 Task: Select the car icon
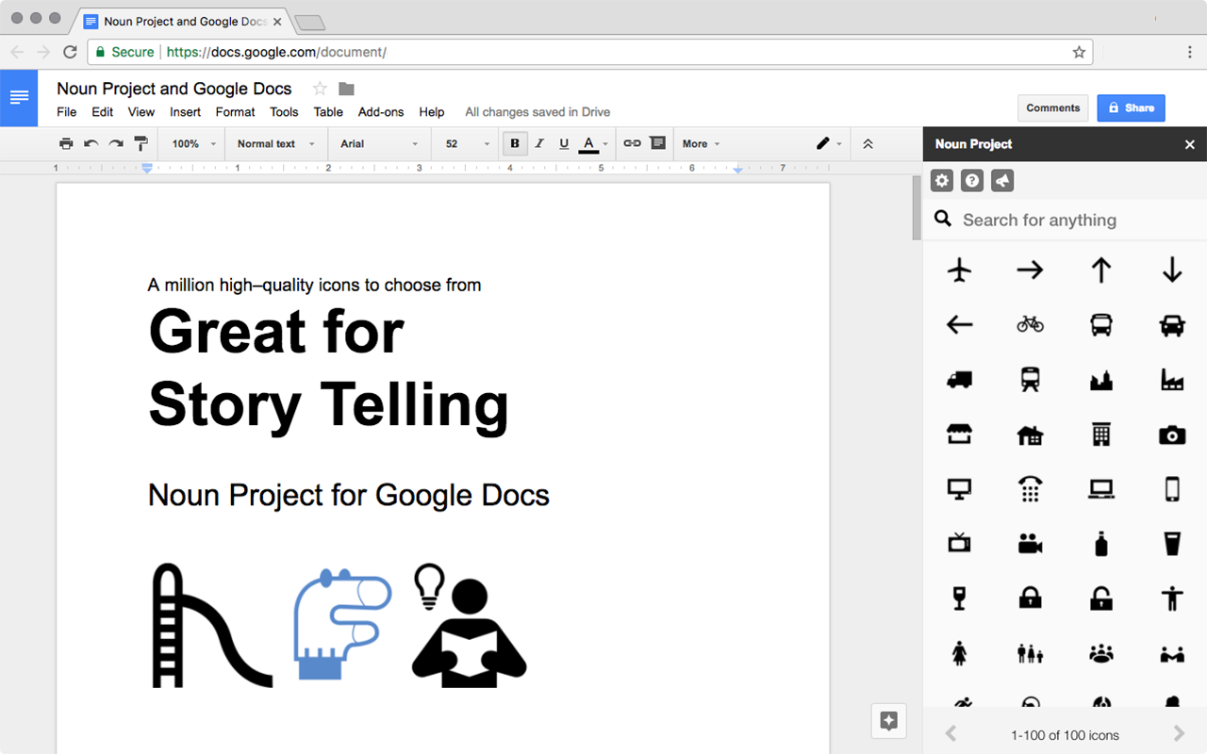pos(1172,325)
